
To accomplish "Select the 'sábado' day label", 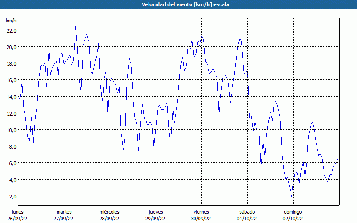I will [x=247, y=212].
